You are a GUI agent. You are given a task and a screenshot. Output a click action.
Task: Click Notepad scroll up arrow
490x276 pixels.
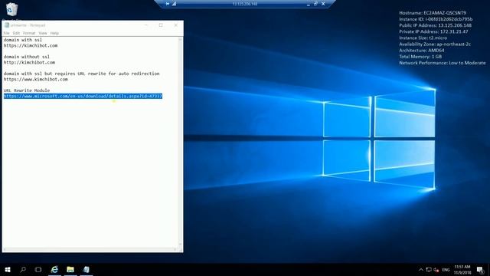(x=181, y=39)
